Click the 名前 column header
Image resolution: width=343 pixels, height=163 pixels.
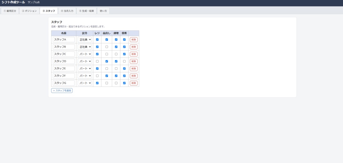tap(64, 33)
